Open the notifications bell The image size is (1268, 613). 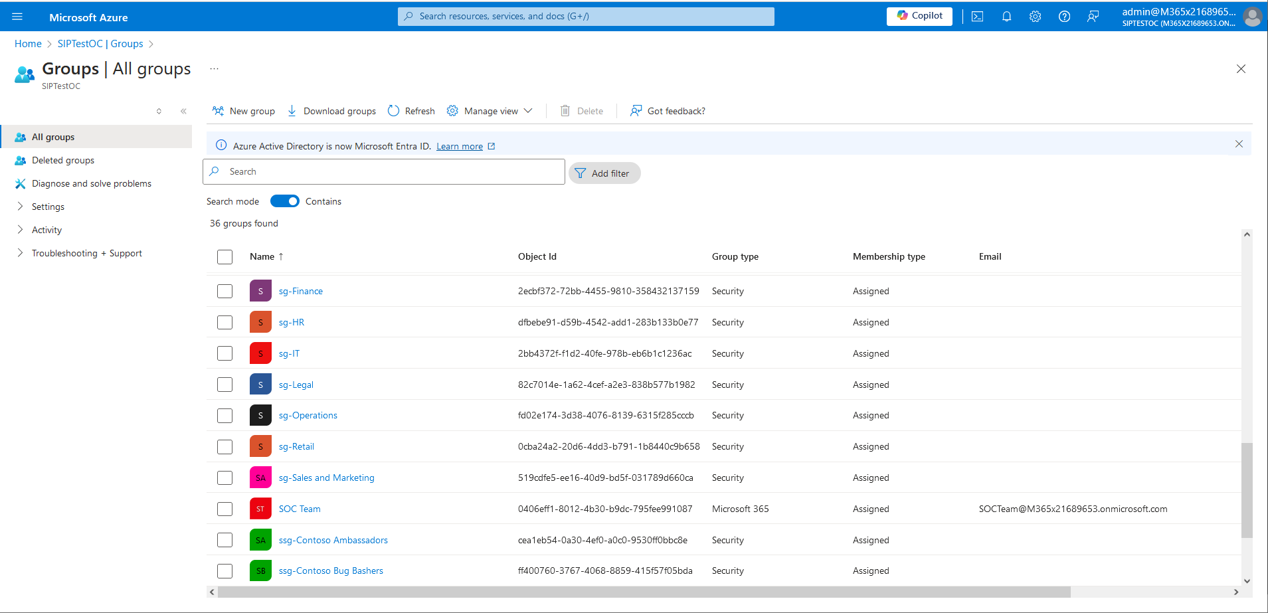(1006, 17)
